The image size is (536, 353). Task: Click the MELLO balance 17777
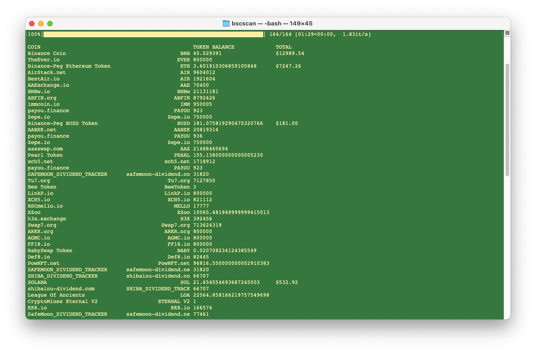click(x=201, y=206)
